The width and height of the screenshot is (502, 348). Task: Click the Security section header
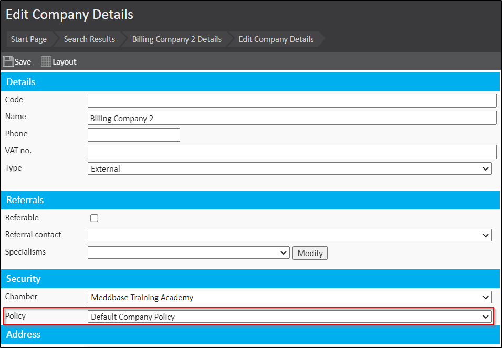tap(250, 279)
